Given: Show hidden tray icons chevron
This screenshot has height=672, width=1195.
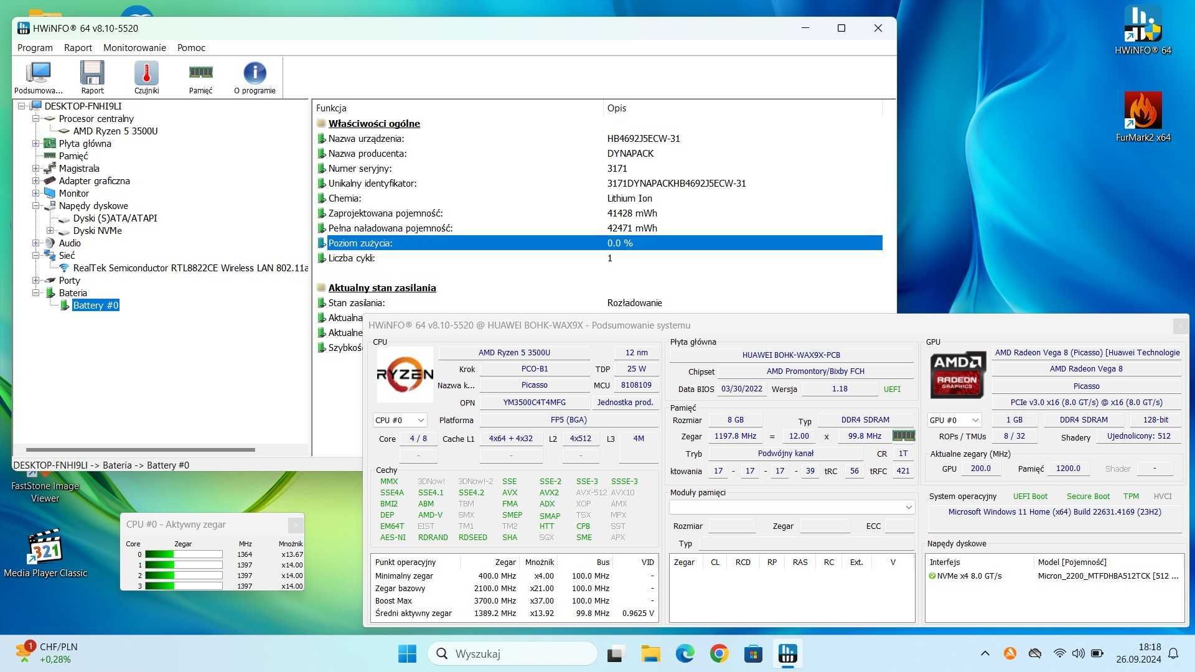Looking at the screenshot, I should (x=985, y=653).
